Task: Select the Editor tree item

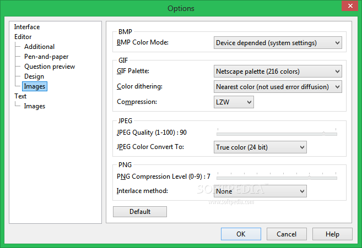Action: [23, 37]
